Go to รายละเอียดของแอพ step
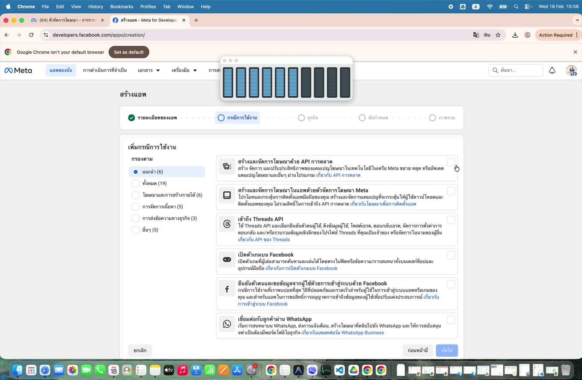Screen dimensions: 582x380 coord(152,118)
